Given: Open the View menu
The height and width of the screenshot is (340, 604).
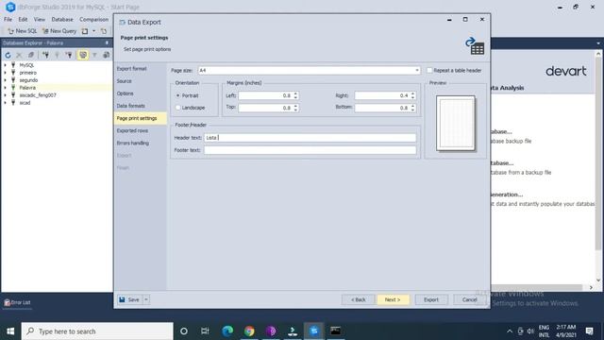Looking at the screenshot, I should pyautogui.click(x=40, y=19).
